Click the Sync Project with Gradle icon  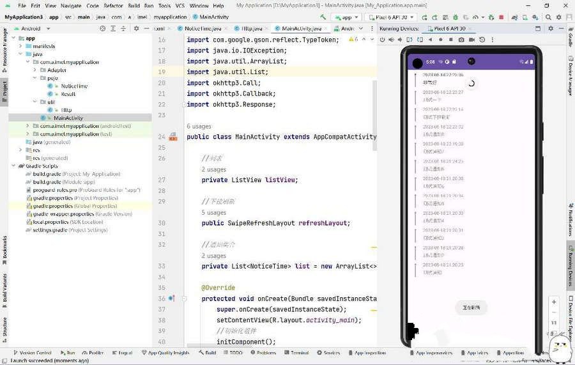click(514, 17)
